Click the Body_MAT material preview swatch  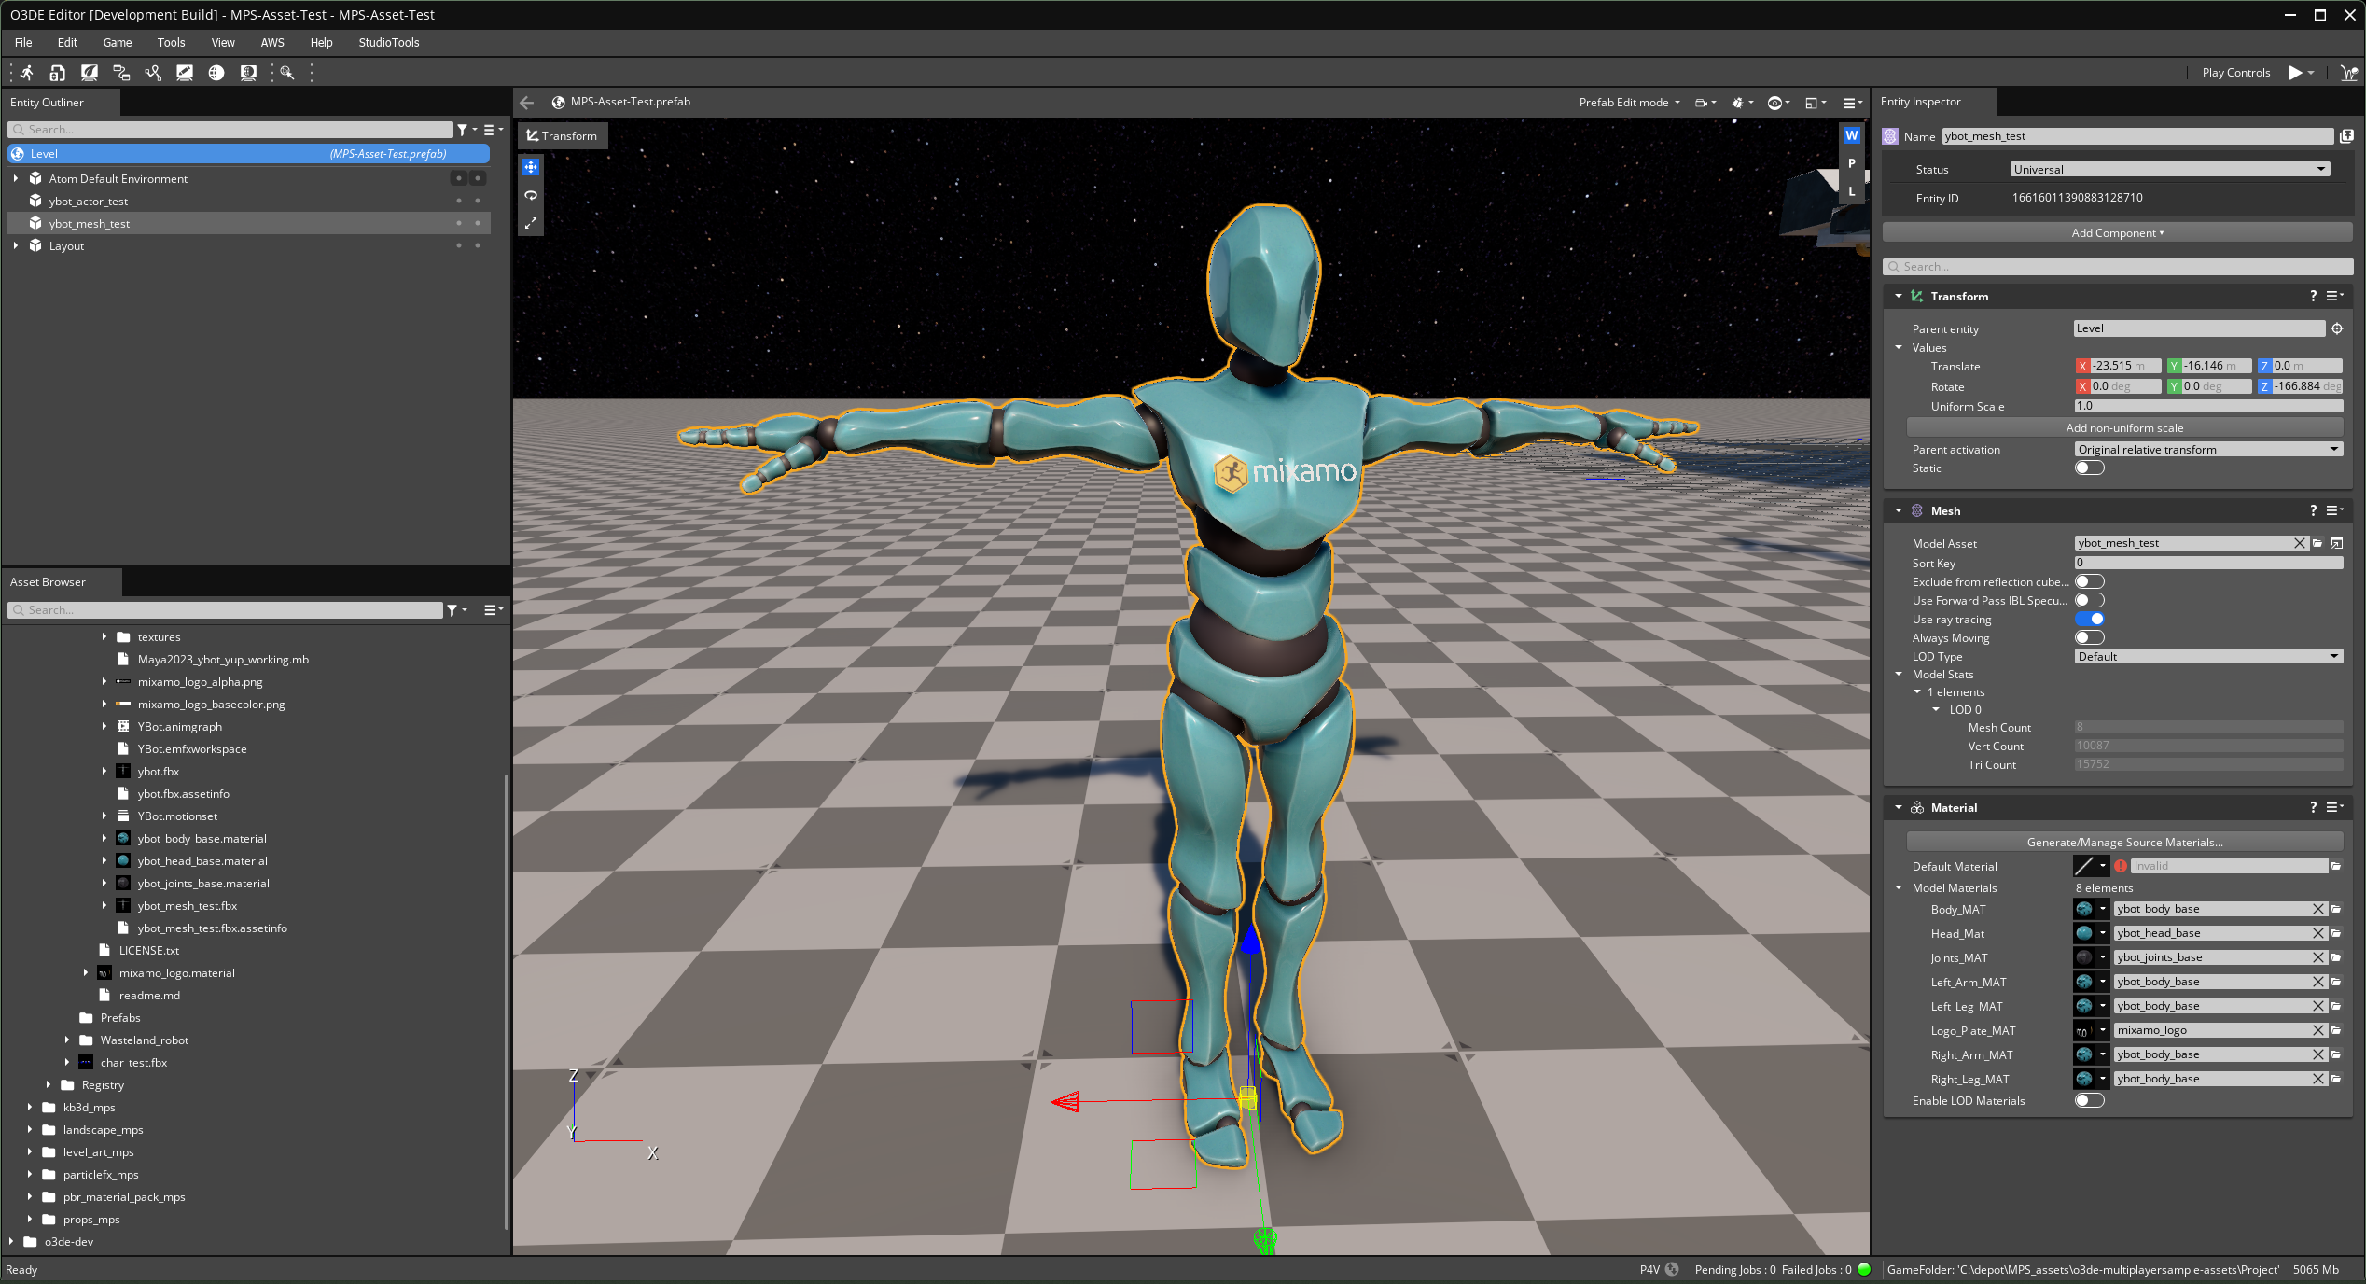(x=2083, y=909)
